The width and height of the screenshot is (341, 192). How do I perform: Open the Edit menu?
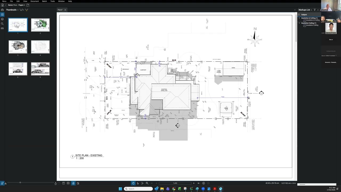(x=18, y=1)
